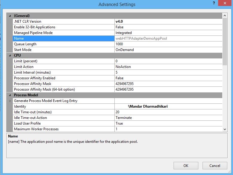Select the Load User Profile property
233x175 pixels.
pos(64,123)
